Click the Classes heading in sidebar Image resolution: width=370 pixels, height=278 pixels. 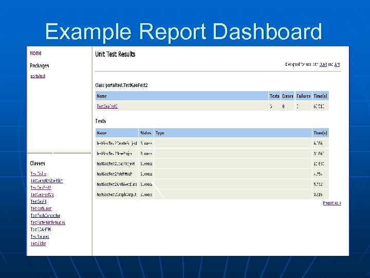38,163
